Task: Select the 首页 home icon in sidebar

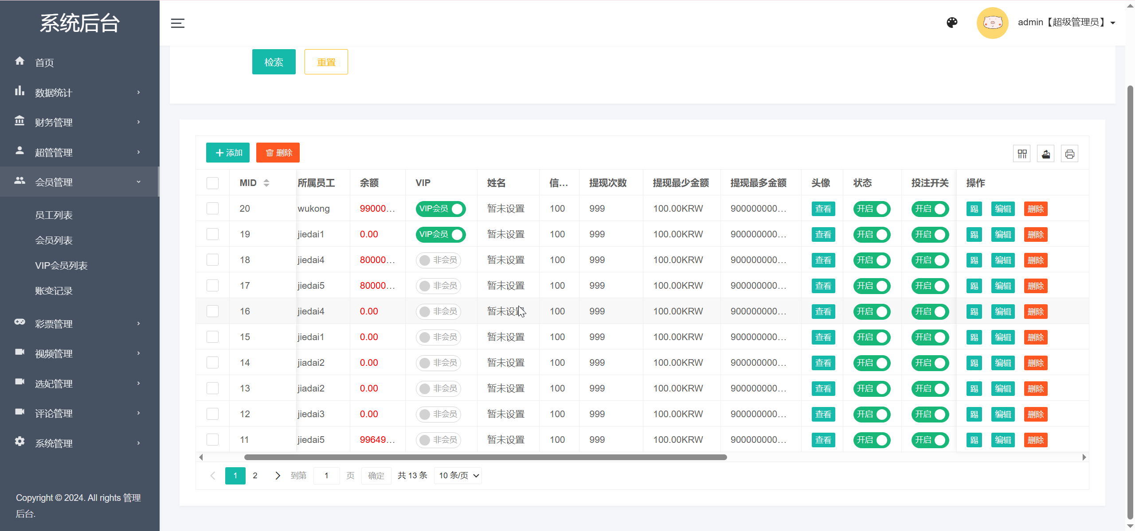Action: [20, 61]
